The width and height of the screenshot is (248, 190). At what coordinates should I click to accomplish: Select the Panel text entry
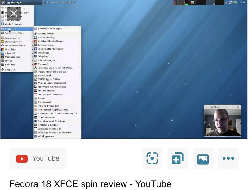point(42,98)
